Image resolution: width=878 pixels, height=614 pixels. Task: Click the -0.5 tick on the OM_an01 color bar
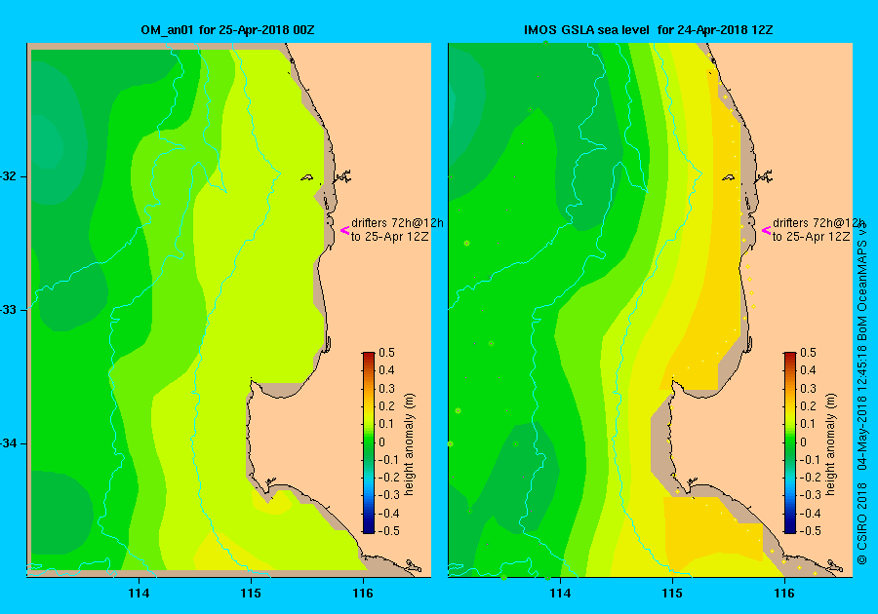pos(388,531)
